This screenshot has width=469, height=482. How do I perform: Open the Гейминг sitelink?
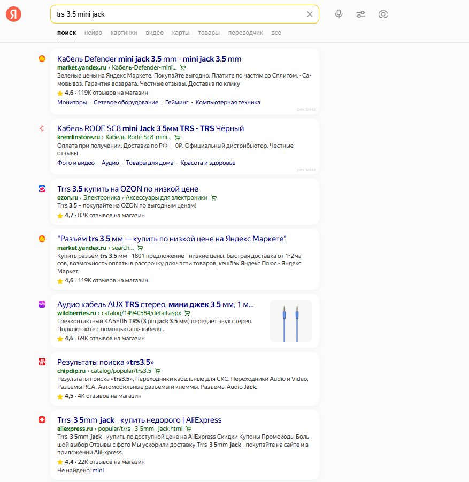tap(176, 102)
